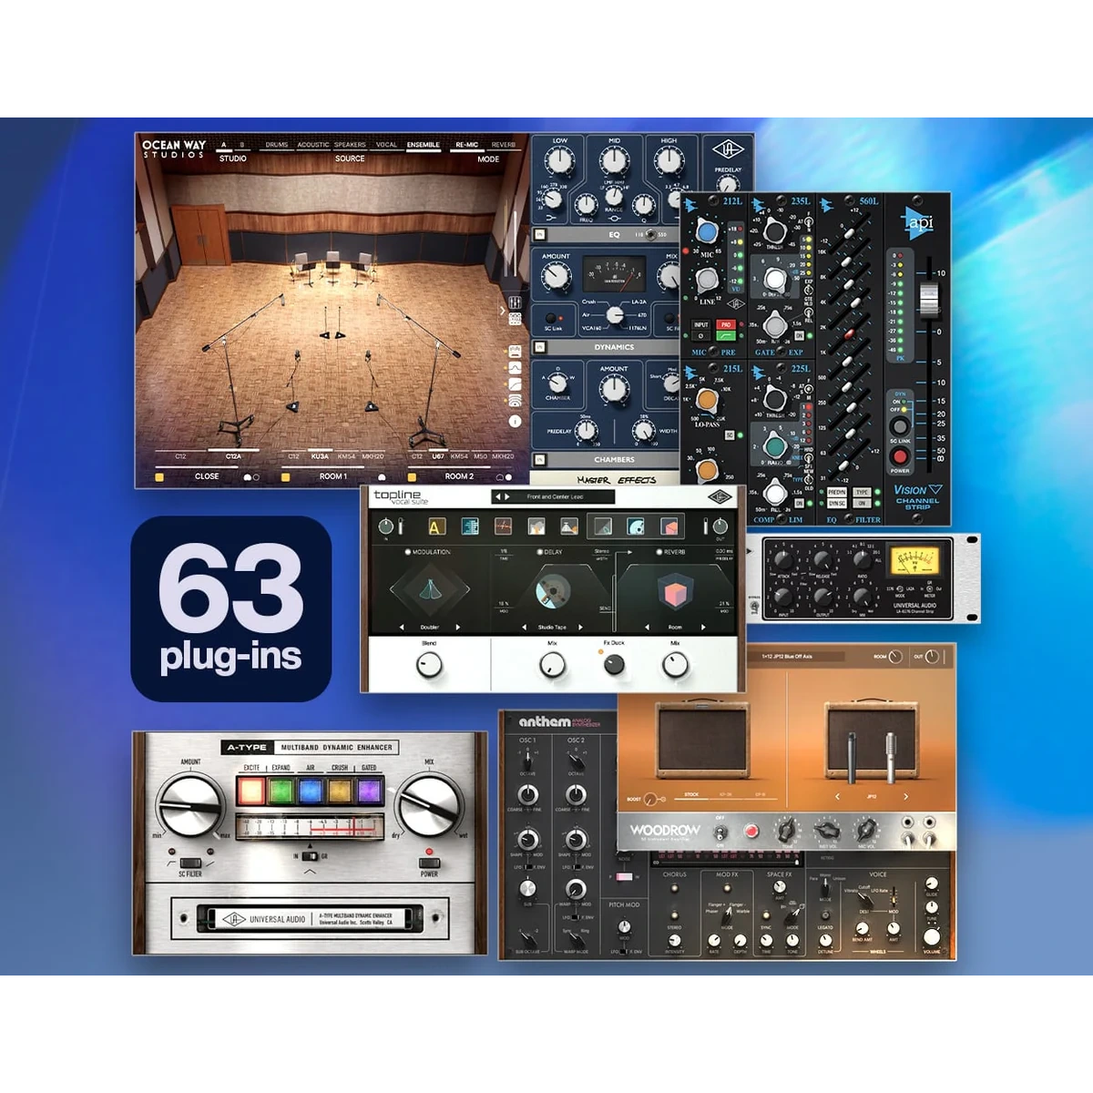The width and height of the screenshot is (1093, 1093).
Task: Go to previous preset arrow in Topline header
Action: (x=498, y=496)
